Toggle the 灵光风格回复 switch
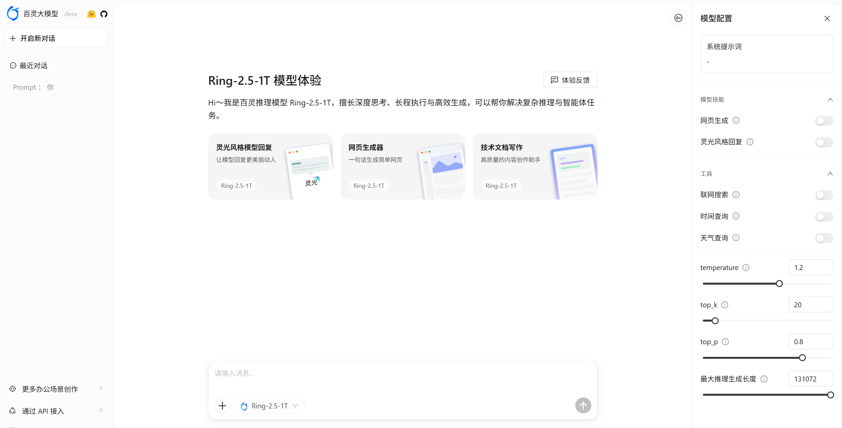 tap(824, 142)
